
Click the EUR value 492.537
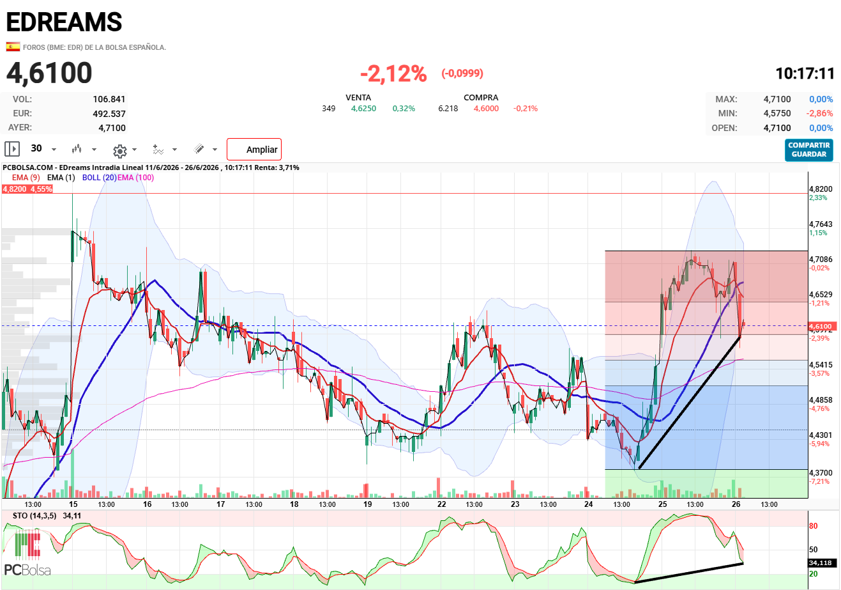[109, 114]
